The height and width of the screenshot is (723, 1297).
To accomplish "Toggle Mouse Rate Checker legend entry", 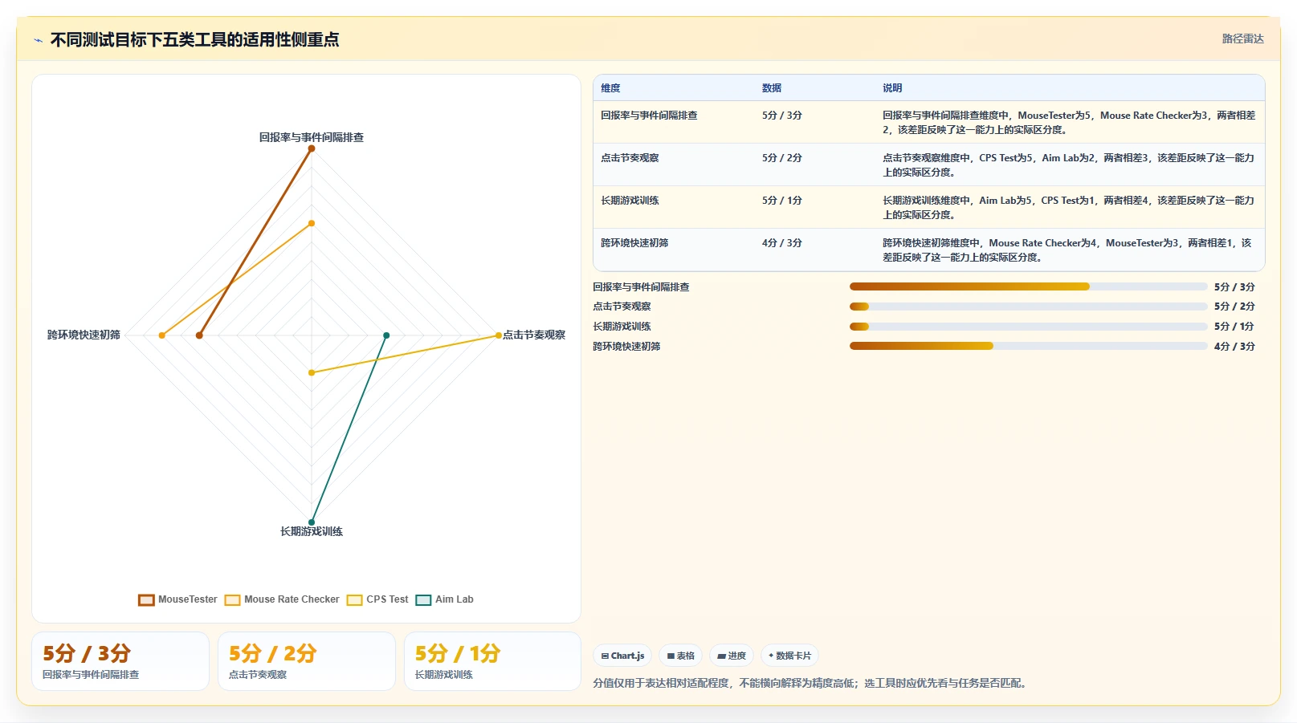I will click(282, 599).
